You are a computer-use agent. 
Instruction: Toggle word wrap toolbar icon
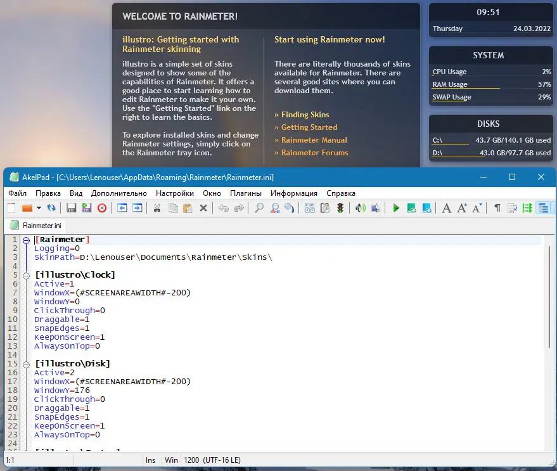pyautogui.click(x=512, y=208)
